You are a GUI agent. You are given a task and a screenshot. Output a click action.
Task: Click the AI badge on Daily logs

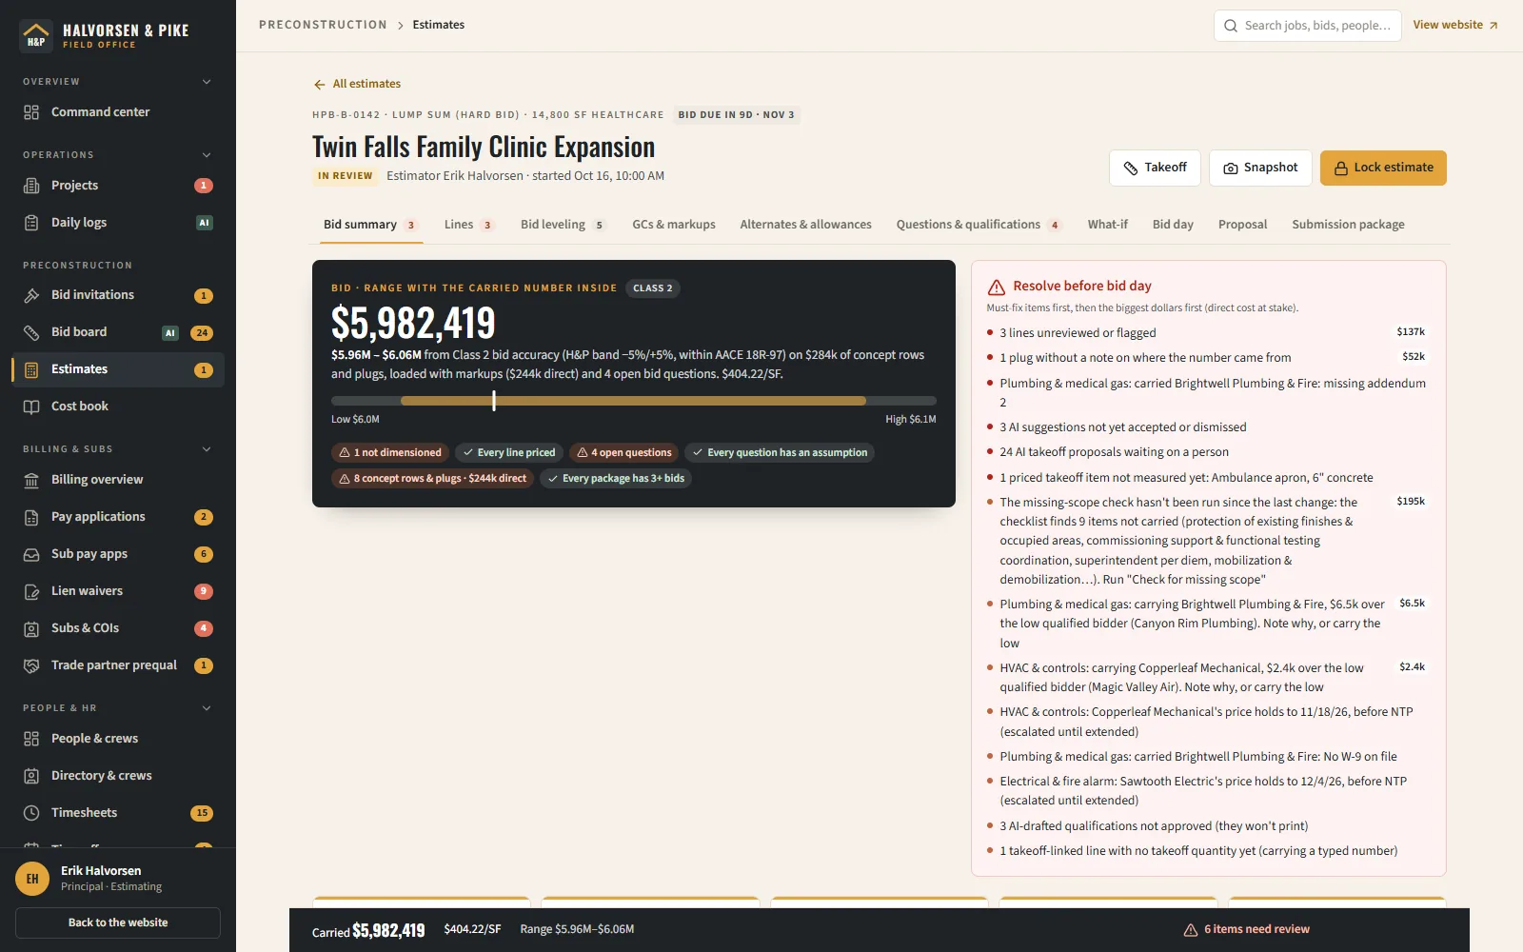point(204,223)
